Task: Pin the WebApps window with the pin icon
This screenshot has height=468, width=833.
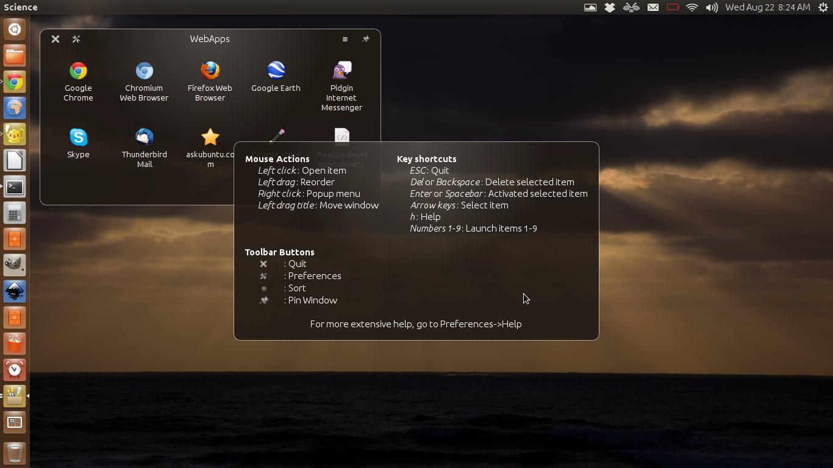Action: [366, 39]
